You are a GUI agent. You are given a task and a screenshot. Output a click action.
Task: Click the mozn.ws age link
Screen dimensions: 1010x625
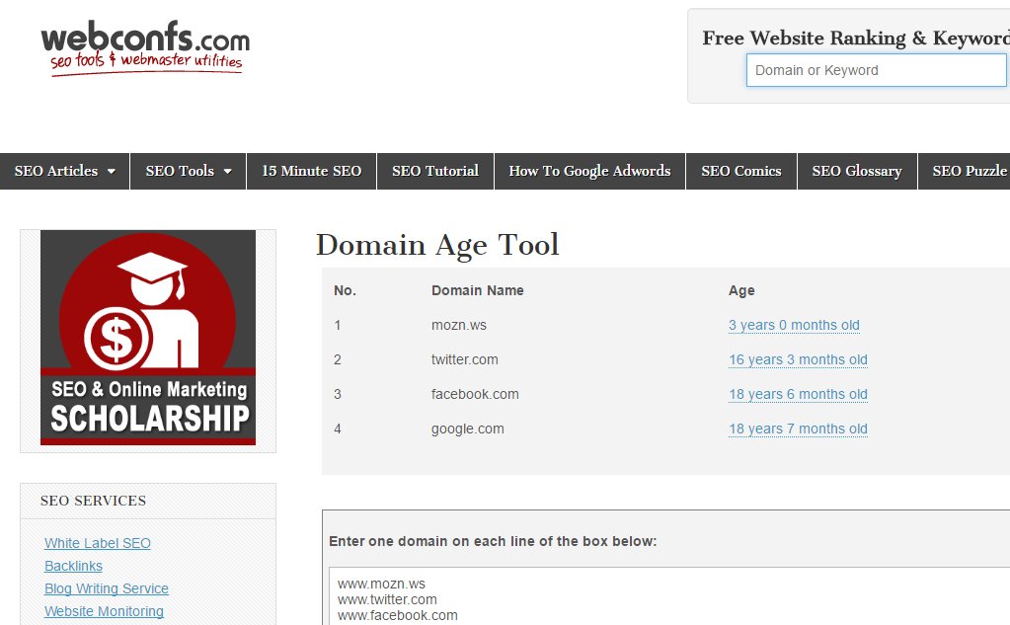(x=794, y=325)
